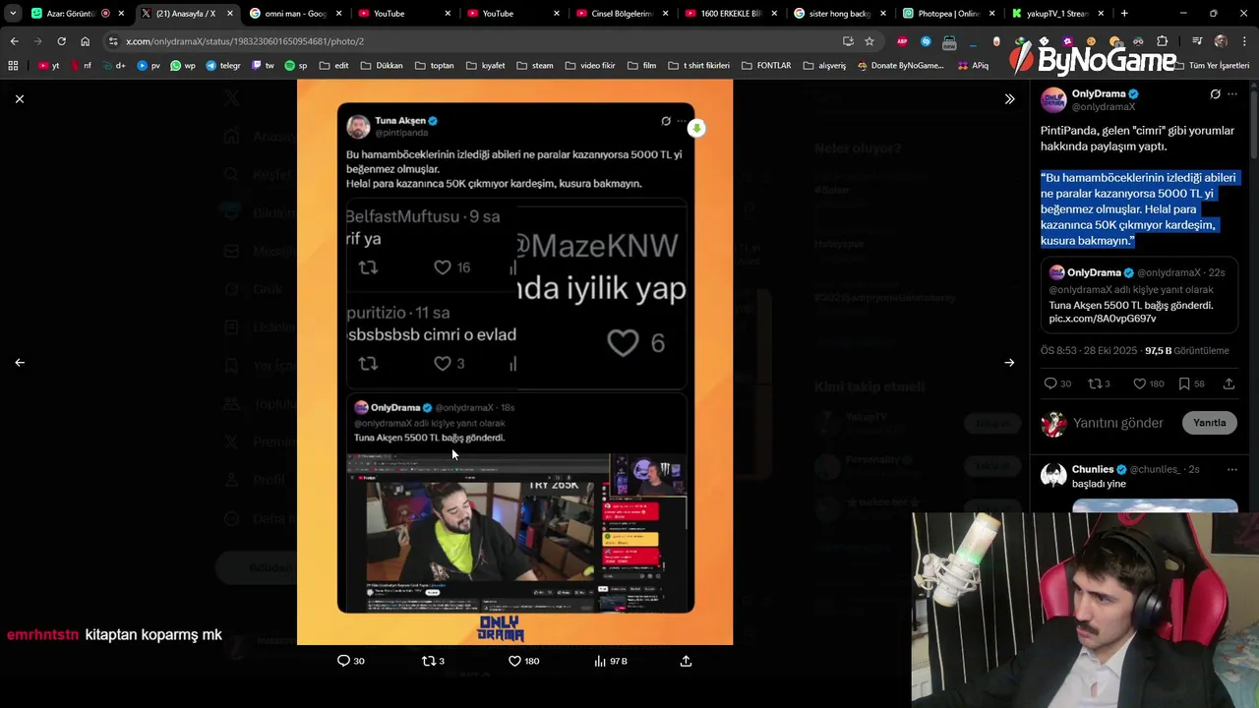Click browser back button
This screenshot has width=1259, height=708.
(x=14, y=41)
